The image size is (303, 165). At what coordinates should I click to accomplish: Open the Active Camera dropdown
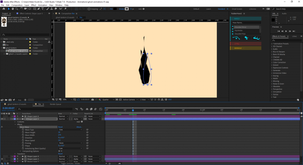130,100
